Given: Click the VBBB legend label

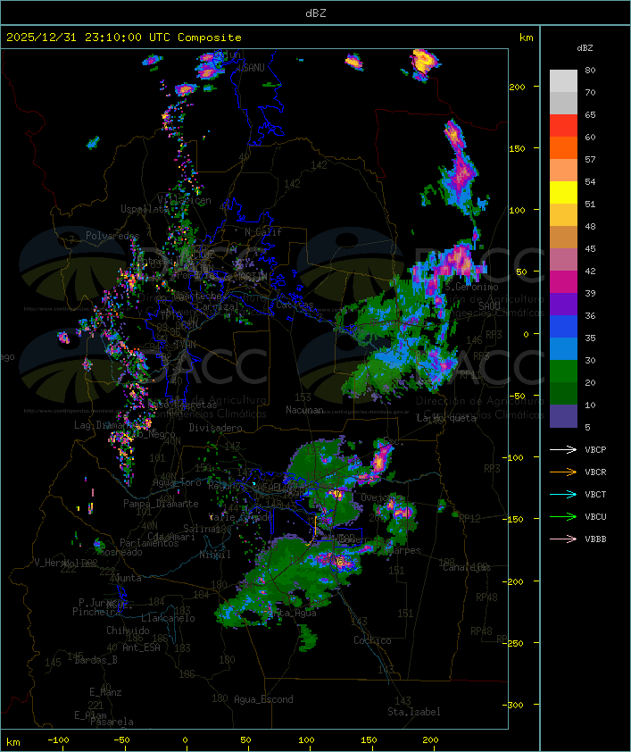Looking at the screenshot, I should tap(595, 539).
